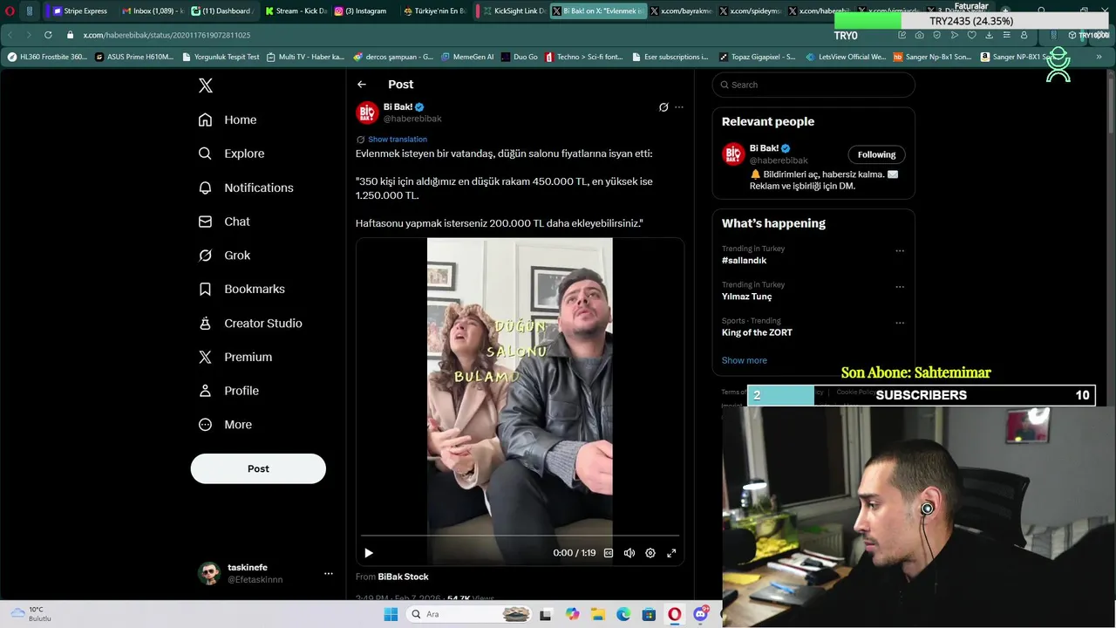Reload the page
The image size is (1116, 628).
coord(47,35)
